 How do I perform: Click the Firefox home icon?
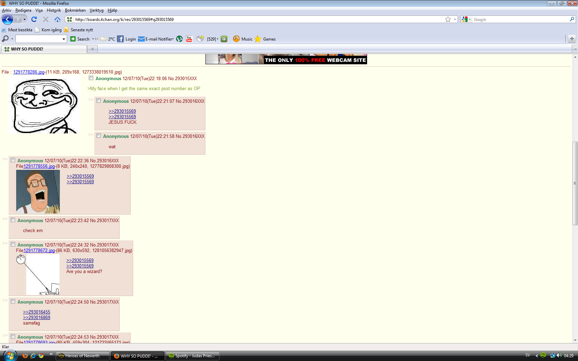[x=57, y=19]
